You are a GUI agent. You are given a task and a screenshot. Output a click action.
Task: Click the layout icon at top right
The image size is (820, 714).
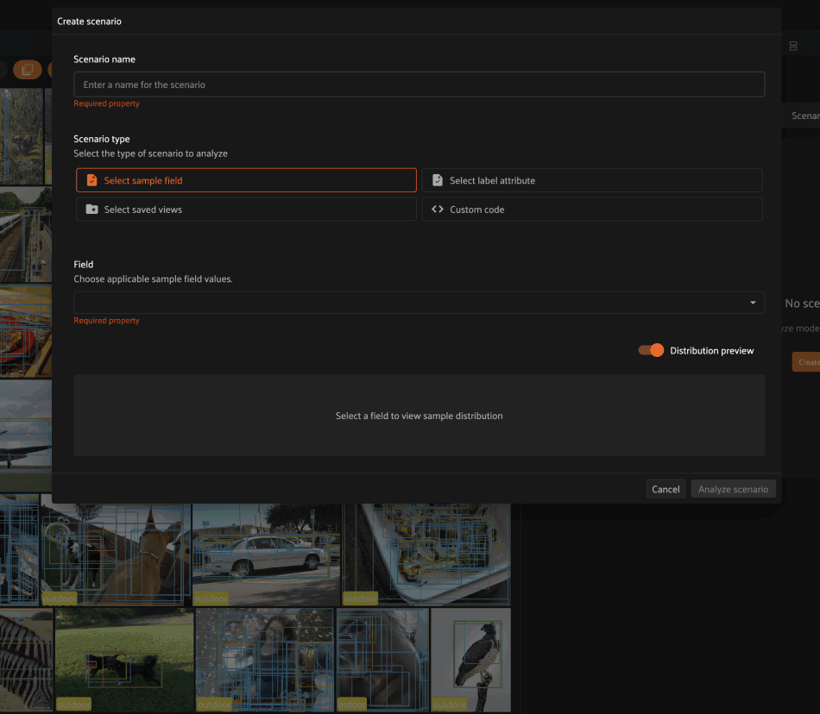793,46
